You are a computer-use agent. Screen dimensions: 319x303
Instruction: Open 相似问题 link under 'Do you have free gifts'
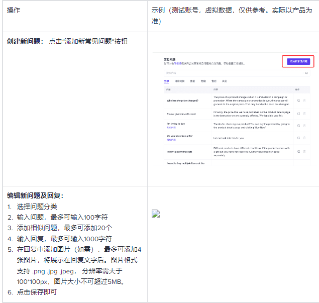click(171, 140)
